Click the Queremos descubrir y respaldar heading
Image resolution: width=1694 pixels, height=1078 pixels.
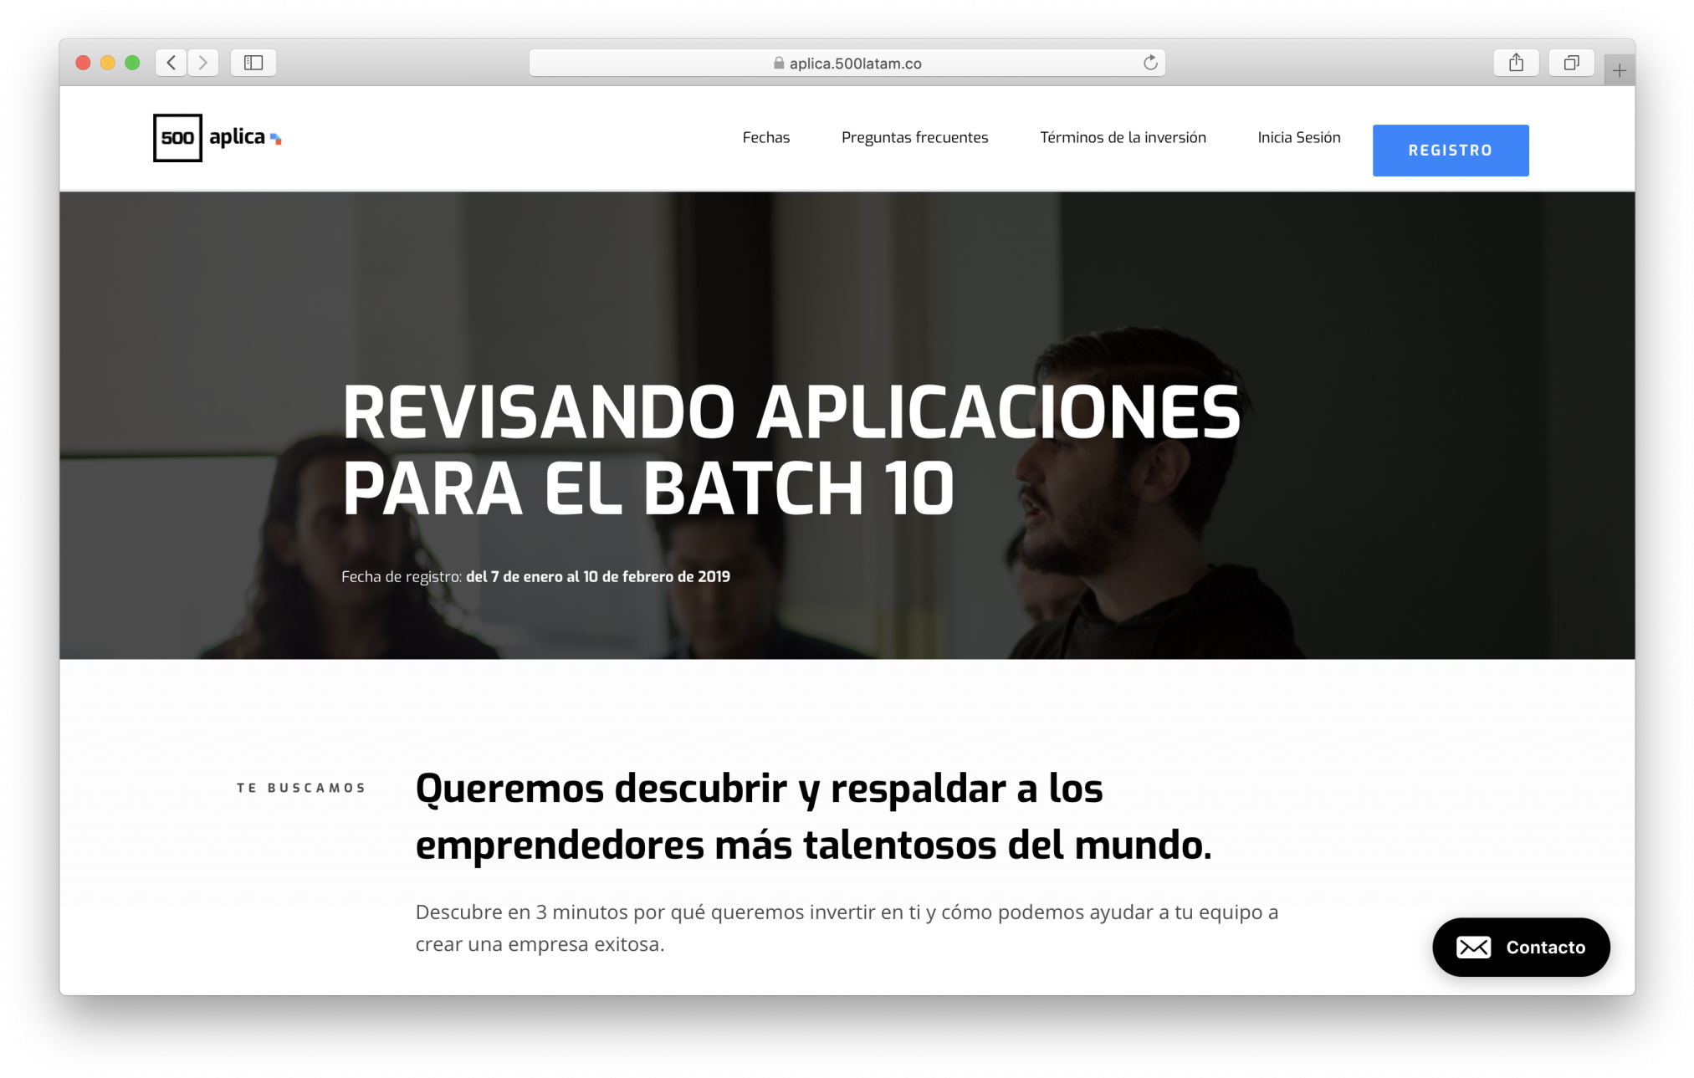pos(813,816)
